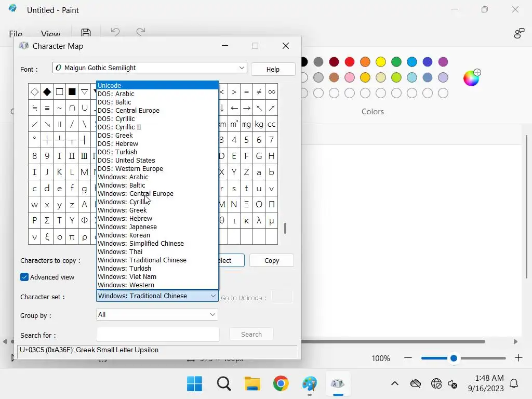Open Paint's File menu

[16, 34]
